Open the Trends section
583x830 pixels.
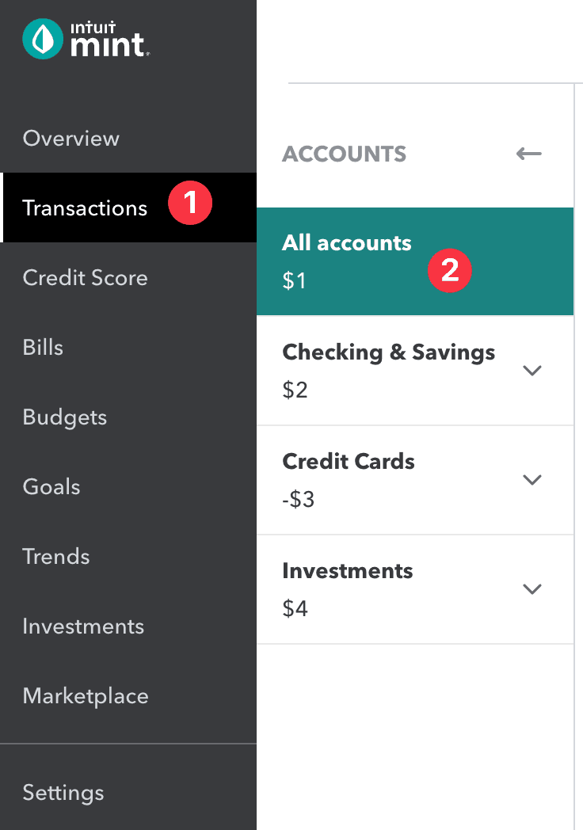click(x=56, y=557)
